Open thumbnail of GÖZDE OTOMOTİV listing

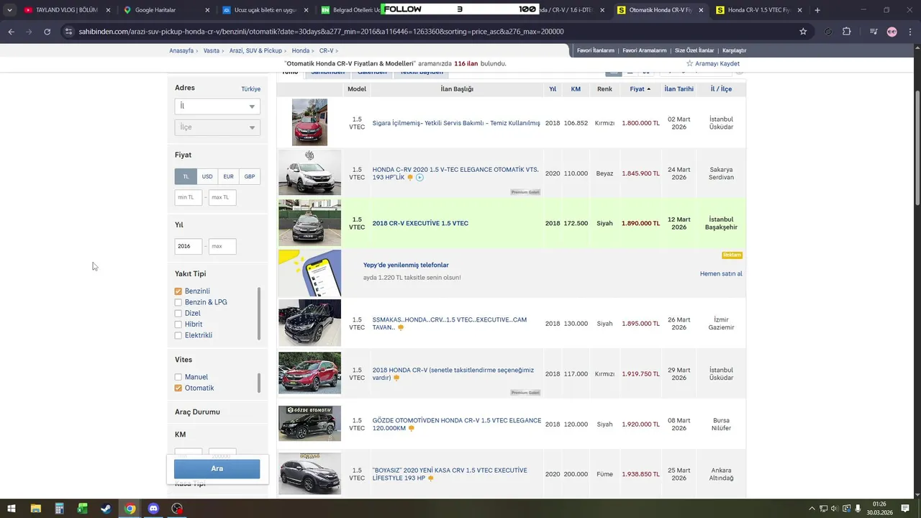point(309,423)
